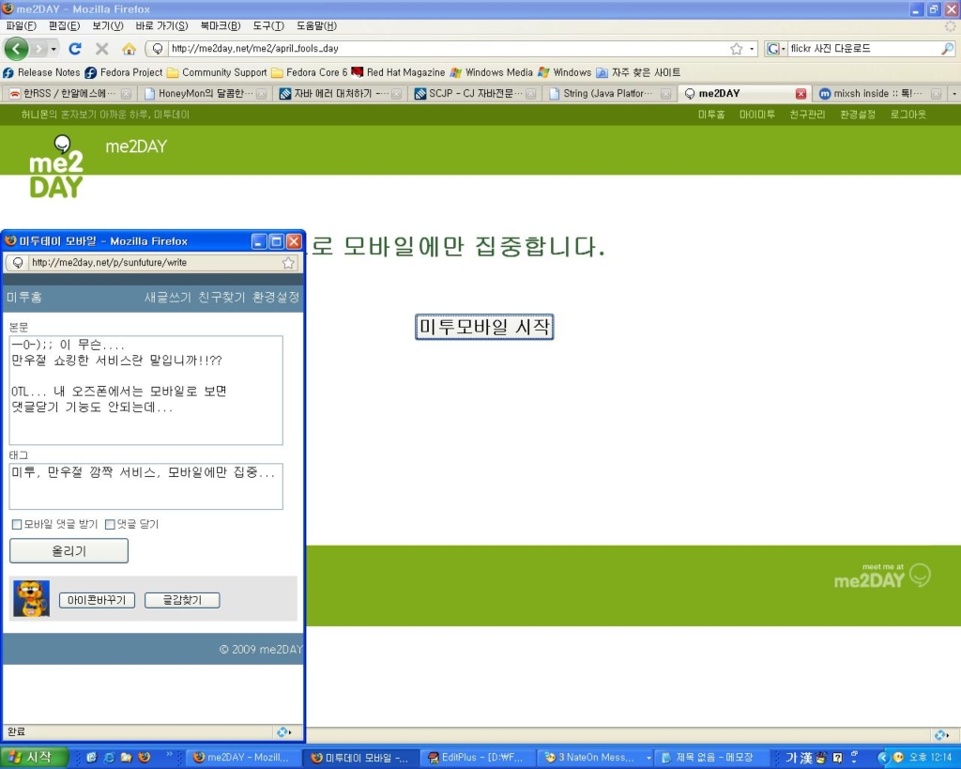Open the 파일(F) menu
Screen dimensions: 961x769
[21, 25]
